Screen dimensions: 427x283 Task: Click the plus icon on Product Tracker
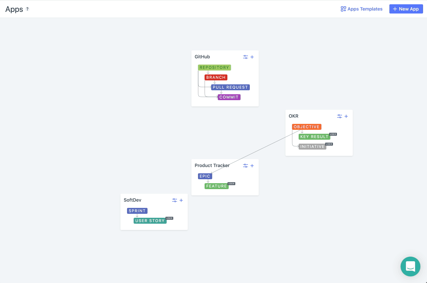click(x=252, y=165)
